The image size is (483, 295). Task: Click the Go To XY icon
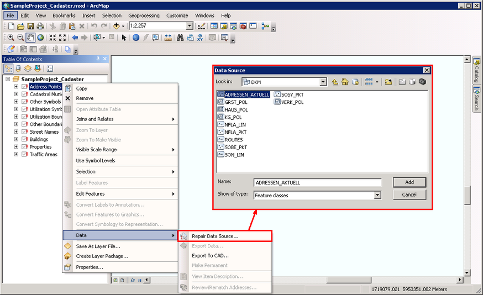click(200, 38)
